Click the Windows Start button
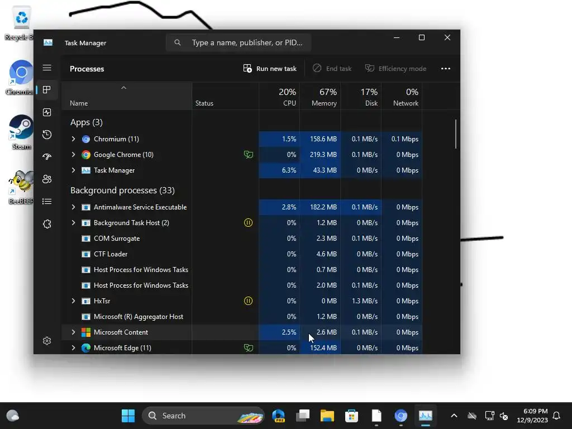This screenshot has width=572, height=429. (128, 416)
